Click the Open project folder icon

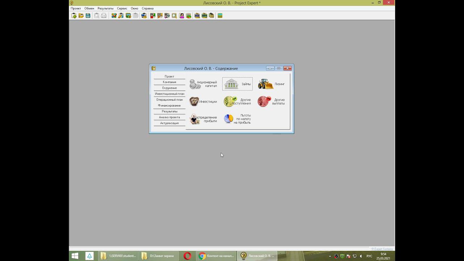pyautogui.click(x=81, y=16)
